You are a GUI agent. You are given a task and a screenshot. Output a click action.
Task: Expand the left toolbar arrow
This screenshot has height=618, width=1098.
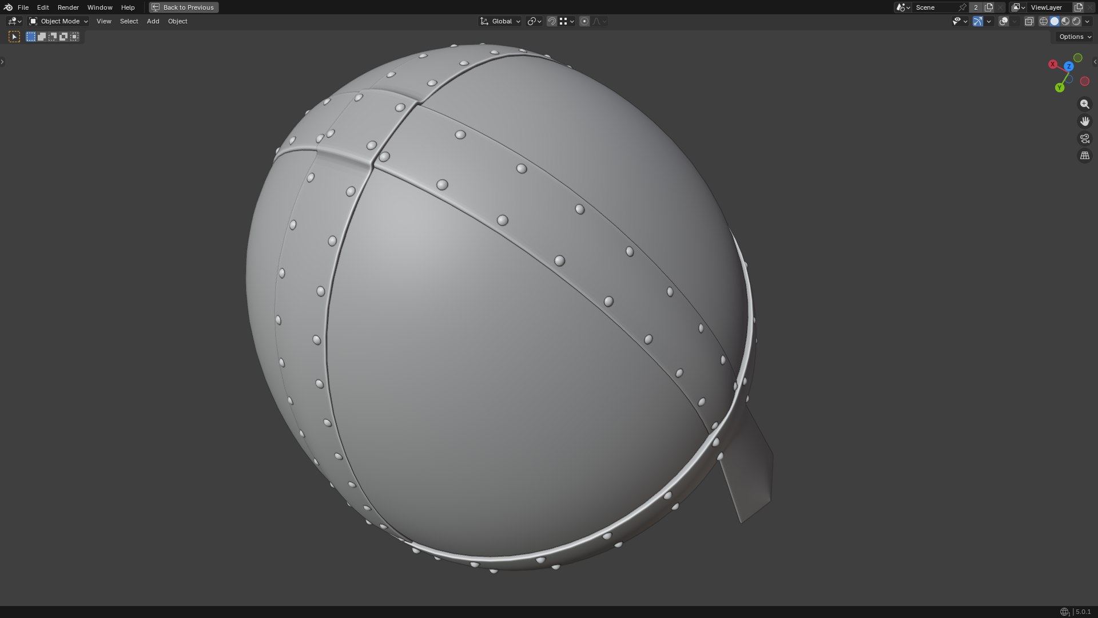coord(2,62)
